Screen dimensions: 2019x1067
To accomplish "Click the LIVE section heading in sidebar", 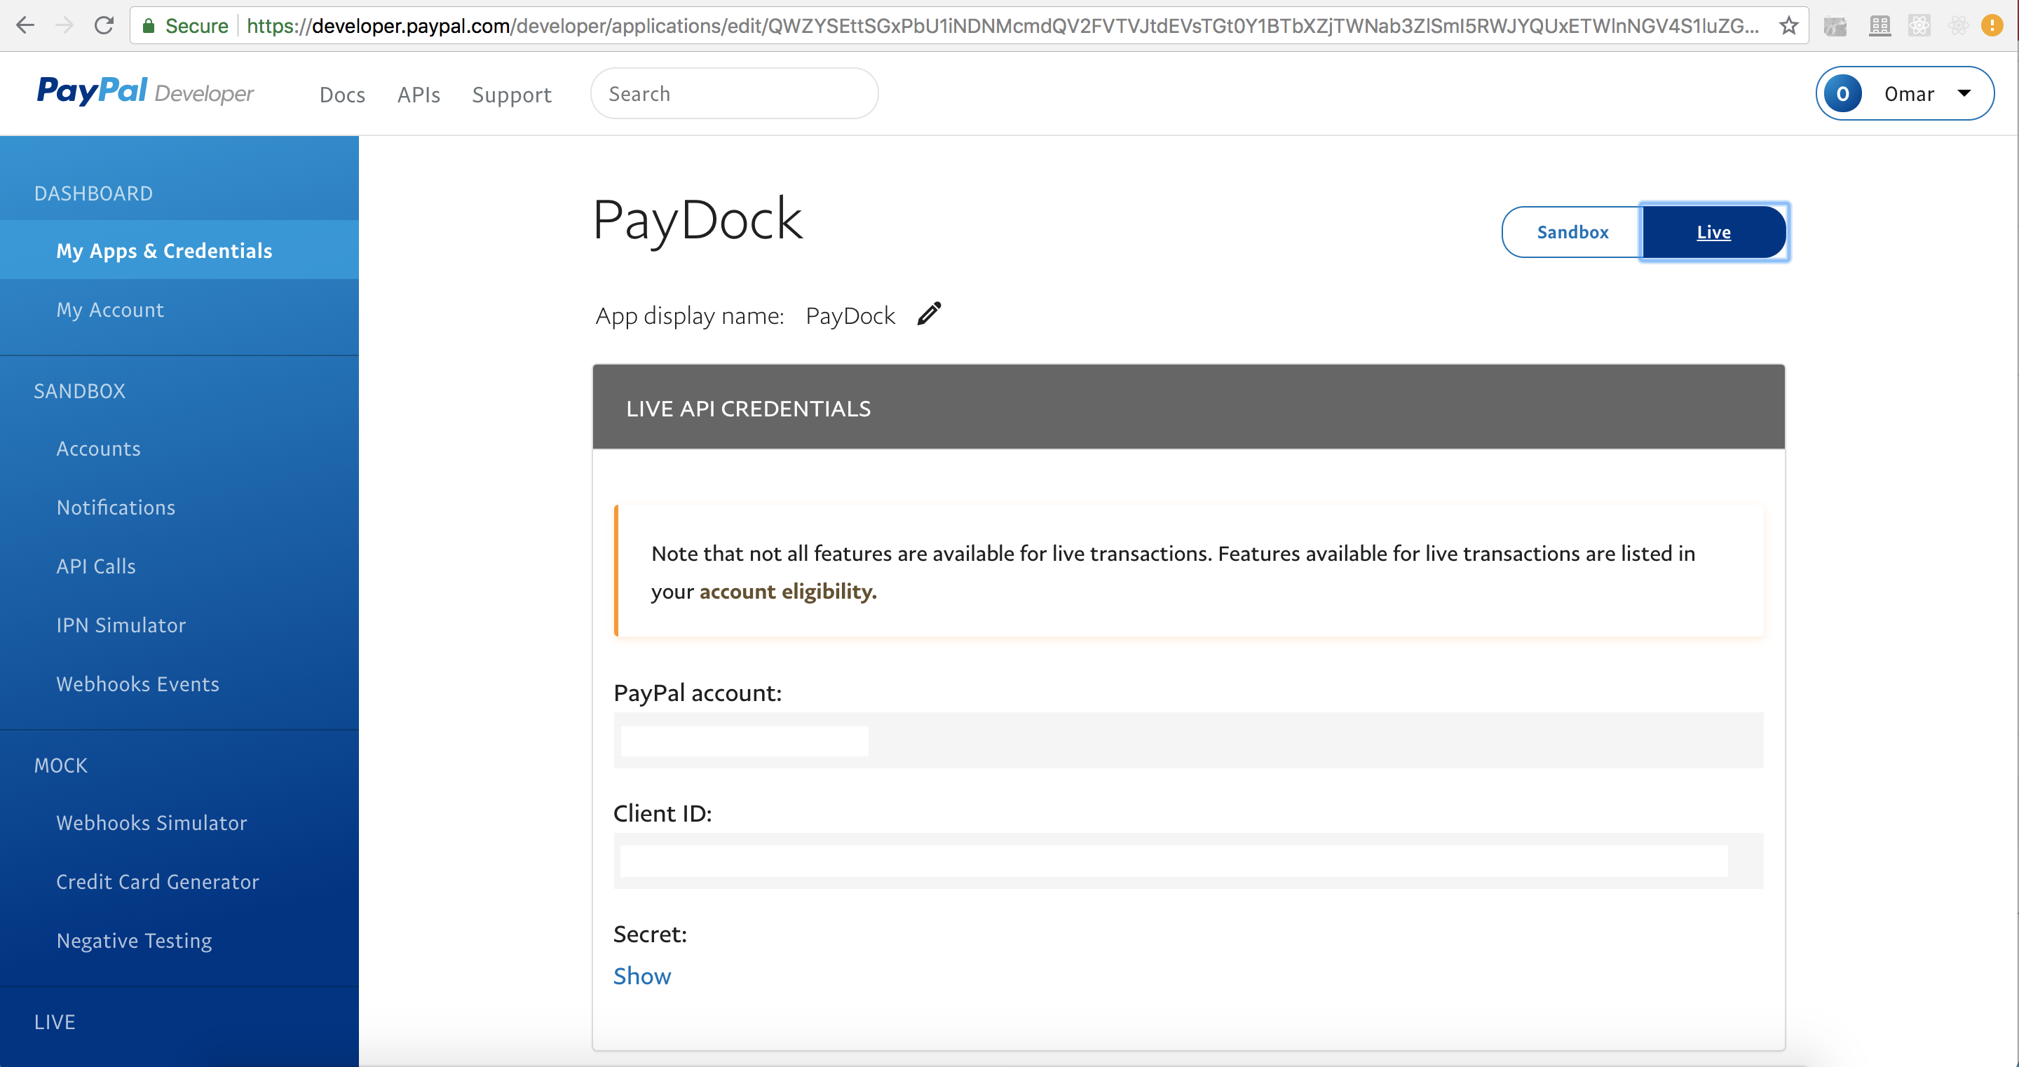I will 55,1021.
